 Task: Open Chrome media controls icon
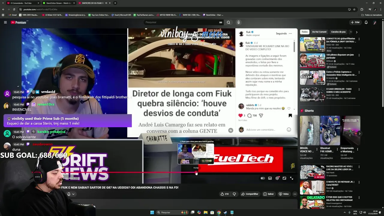click(370, 9)
